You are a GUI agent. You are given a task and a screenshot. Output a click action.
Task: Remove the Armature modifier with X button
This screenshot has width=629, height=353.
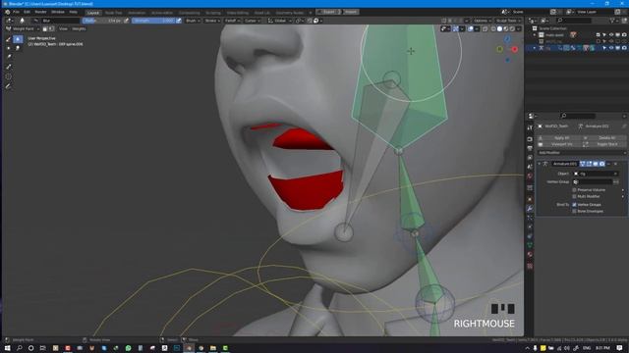coord(616,164)
